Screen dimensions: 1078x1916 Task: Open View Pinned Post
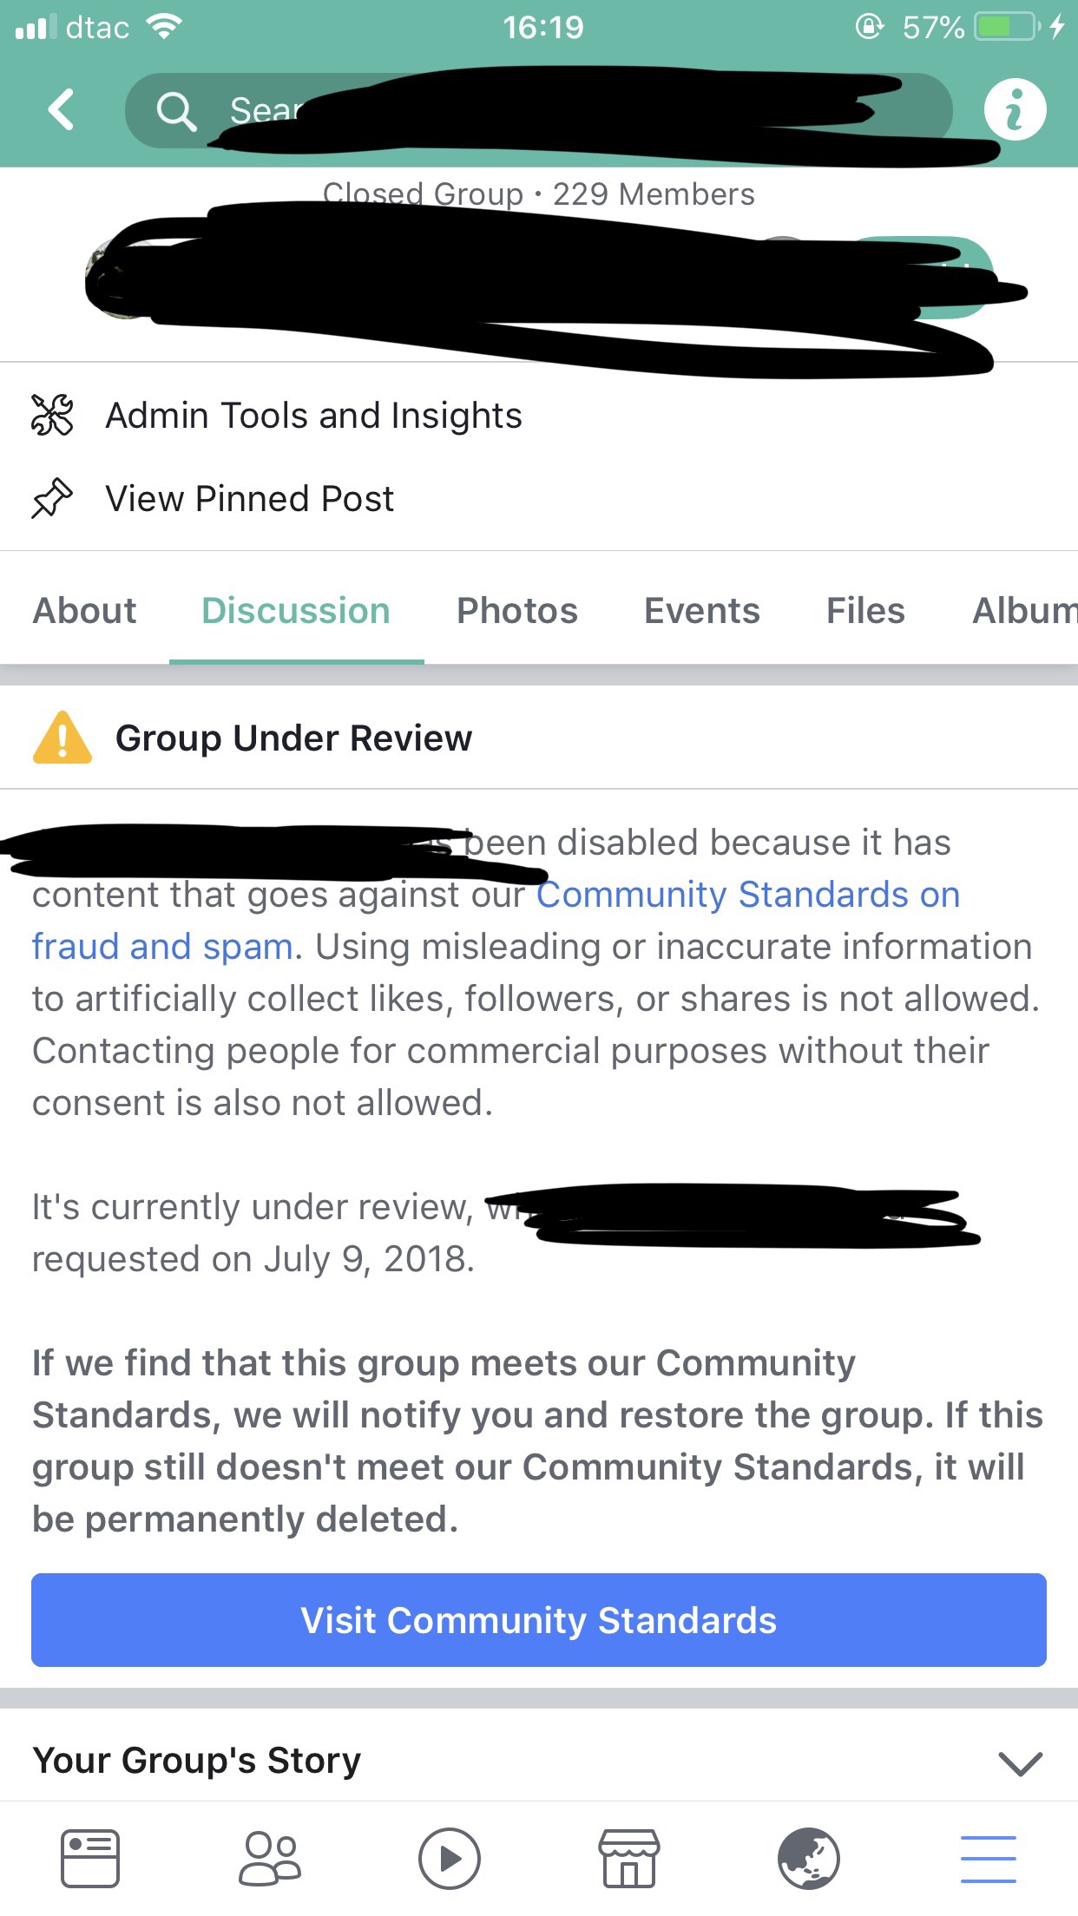tap(249, 499)
